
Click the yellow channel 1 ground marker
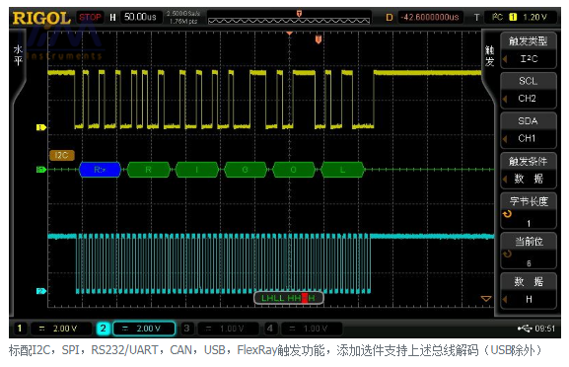(x=41, y=127)
